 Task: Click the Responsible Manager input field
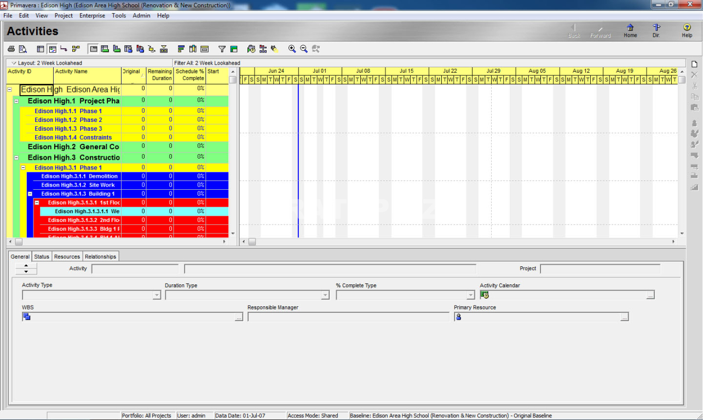pyautogui.click(x=348, y=317)
